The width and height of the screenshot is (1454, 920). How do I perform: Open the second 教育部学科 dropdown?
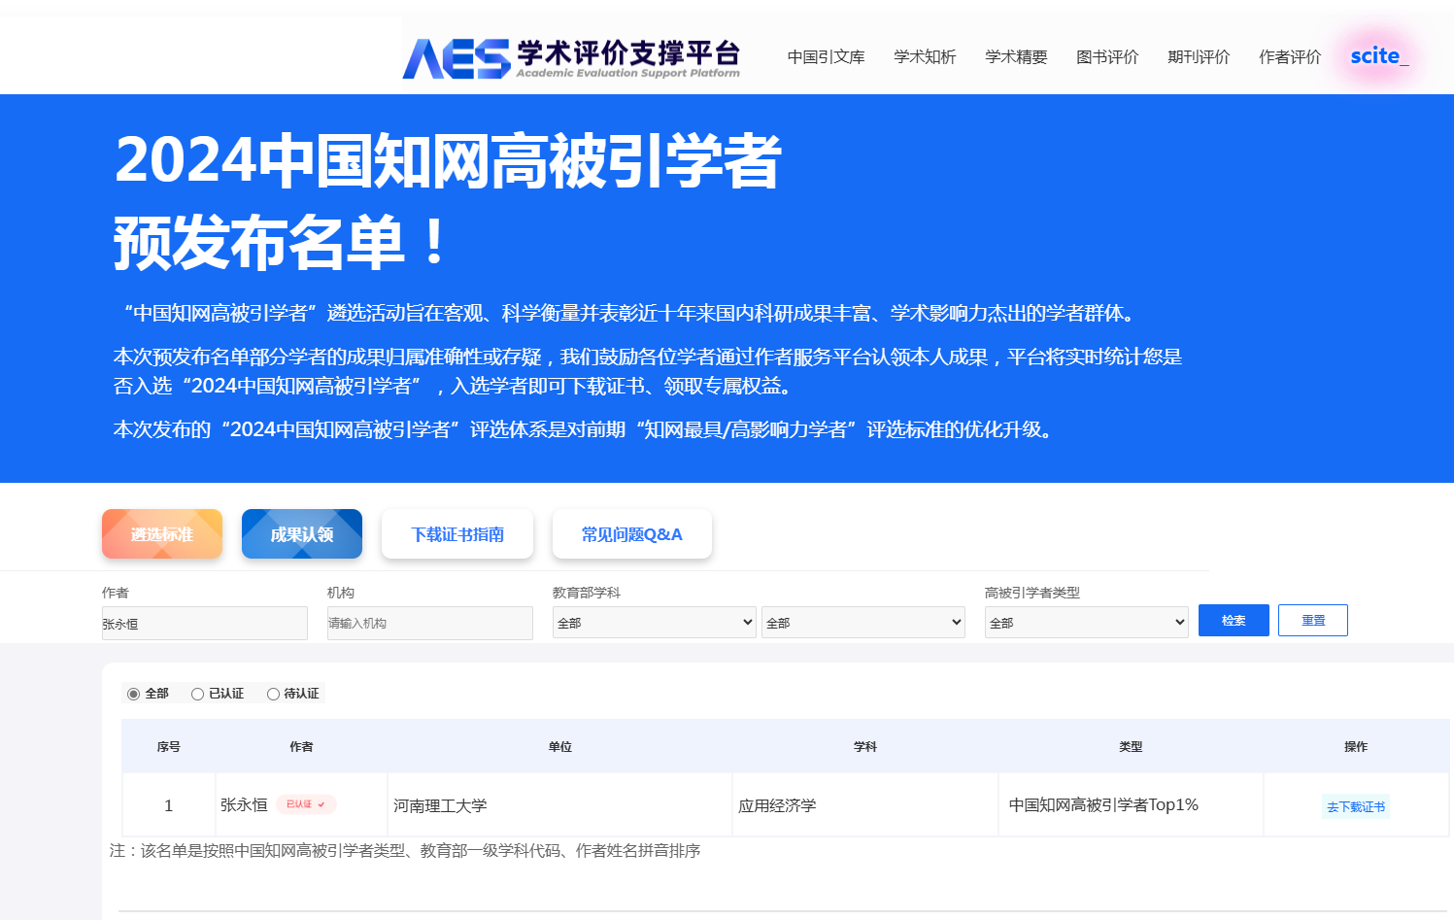point(862,623)
